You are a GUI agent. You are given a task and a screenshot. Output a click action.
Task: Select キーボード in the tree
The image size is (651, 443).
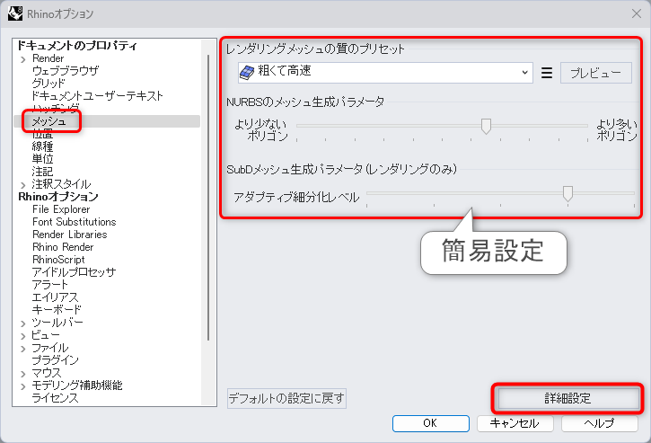coord(57,310)
